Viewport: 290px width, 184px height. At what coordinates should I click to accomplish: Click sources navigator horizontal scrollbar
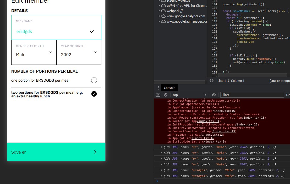tap(179, 82)
